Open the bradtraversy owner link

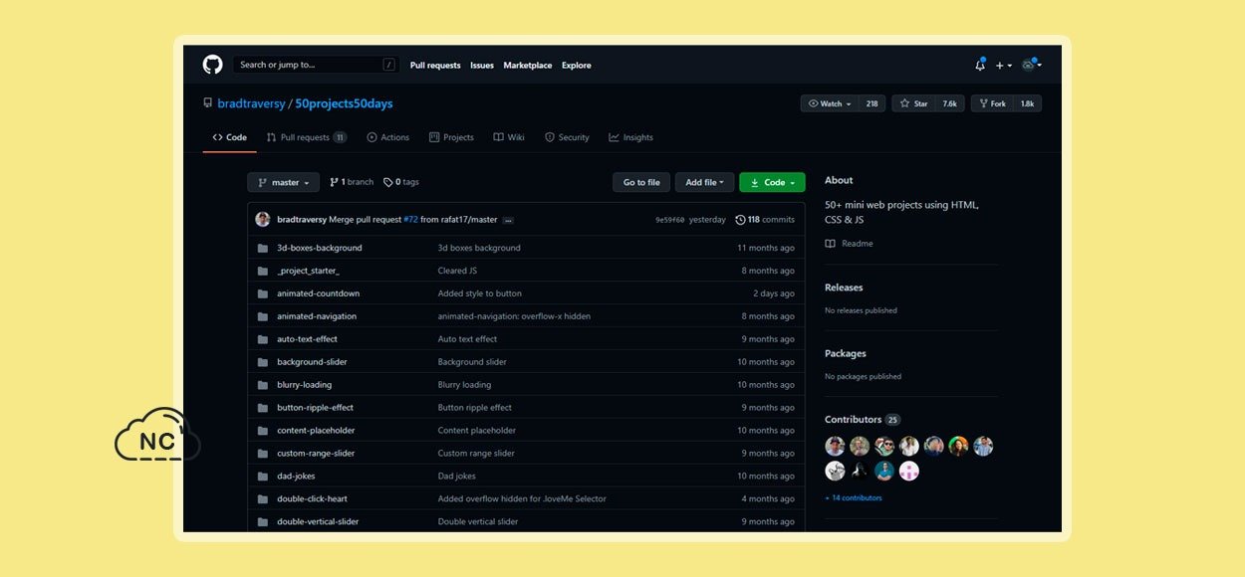[251, 103]
